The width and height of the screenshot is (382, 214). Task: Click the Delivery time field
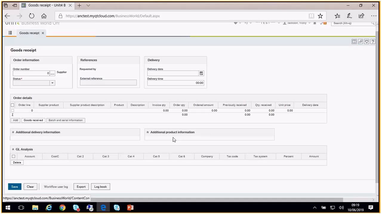[175, 83]
